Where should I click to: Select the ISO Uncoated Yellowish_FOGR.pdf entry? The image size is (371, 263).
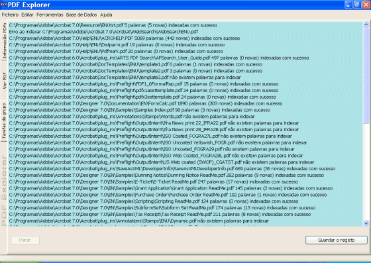tap(158, 142)
